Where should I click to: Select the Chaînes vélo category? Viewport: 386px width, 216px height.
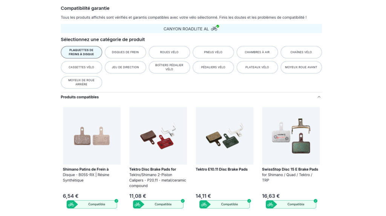click(x=301, y=52)
